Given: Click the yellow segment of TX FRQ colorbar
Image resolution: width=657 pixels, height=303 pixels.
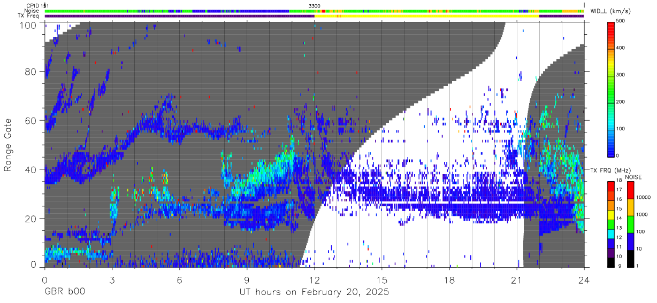Looking at the screenshot, I should pos(610,214).
